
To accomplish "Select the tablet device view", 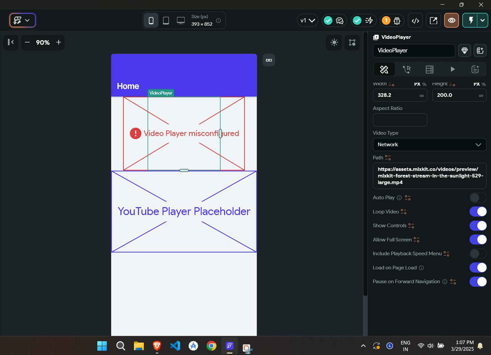I will click(166, 21).
